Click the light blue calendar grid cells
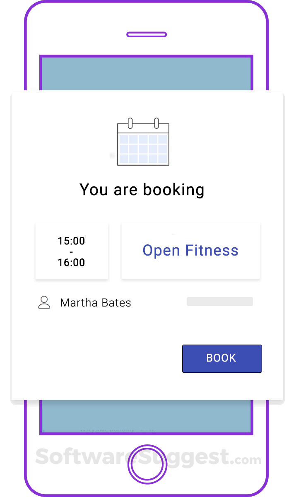 point(143,149)
